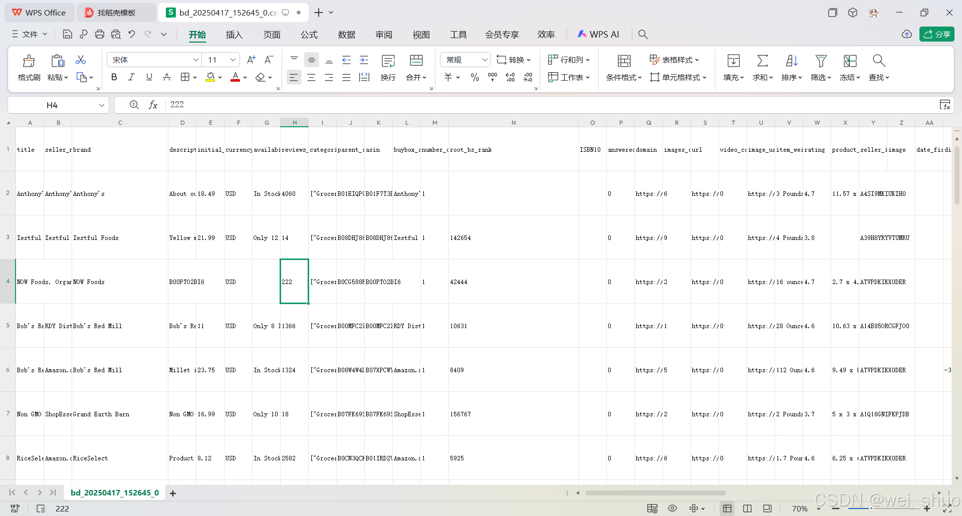Click the Print icon in quick toolbar
Image resolution: width=962 pixels, height=516 pixels.
[100, 34]
